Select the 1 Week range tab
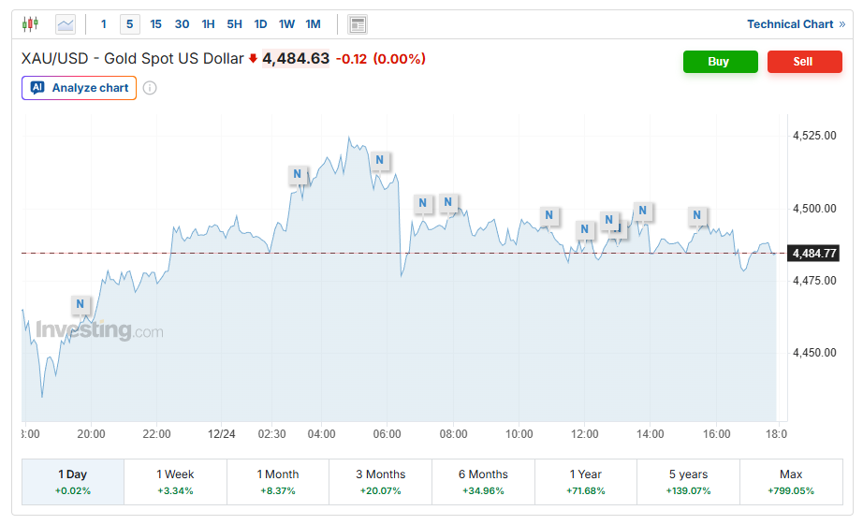 point(175,481)
